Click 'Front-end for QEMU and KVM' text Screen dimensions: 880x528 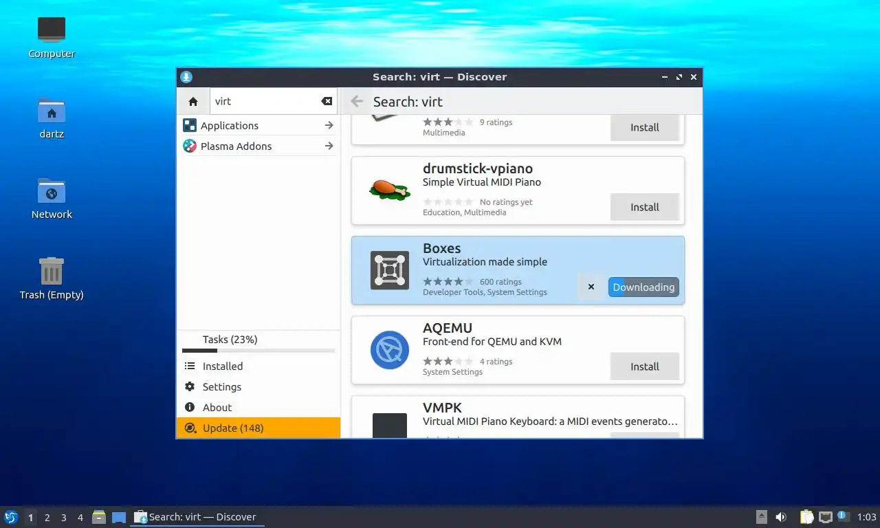(492, 342)
